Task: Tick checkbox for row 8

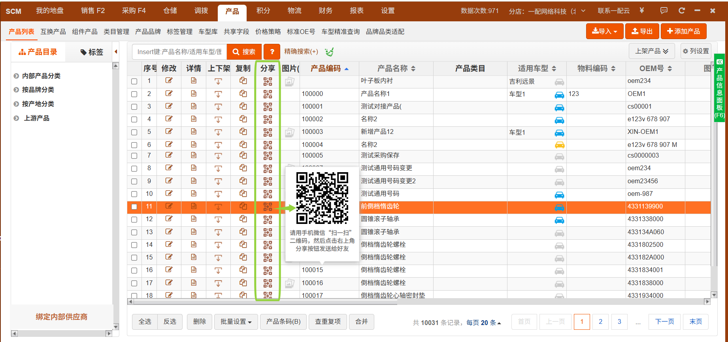Action: tap(134, 169)
